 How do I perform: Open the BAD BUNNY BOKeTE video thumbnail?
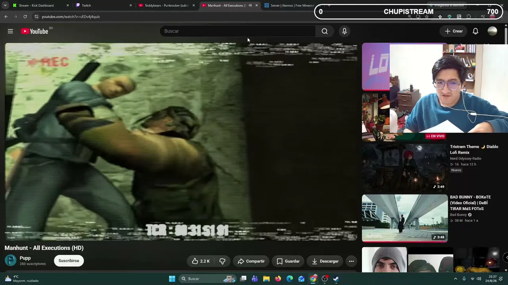click(404, 218)
